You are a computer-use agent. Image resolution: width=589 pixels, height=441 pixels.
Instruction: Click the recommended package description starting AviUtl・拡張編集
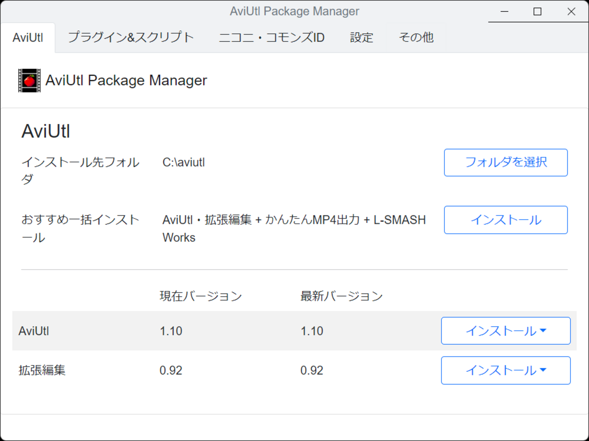tap(294, 228)
